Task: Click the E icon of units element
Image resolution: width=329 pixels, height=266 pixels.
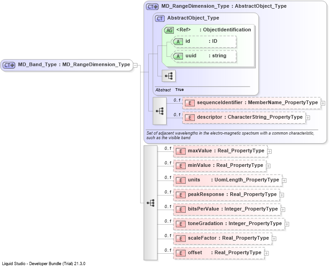Action: 181,180
